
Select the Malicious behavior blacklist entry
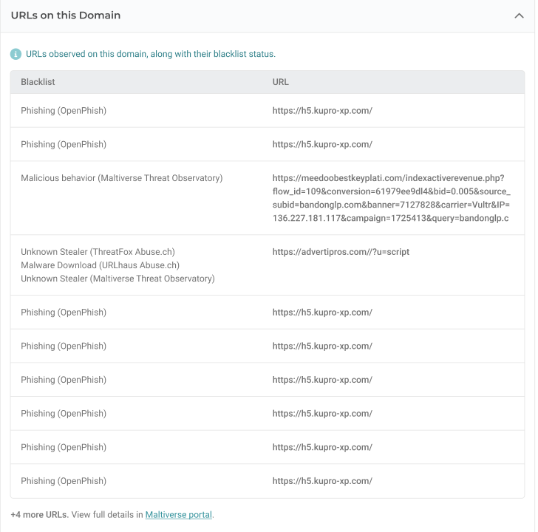pyautogui.click(x=121, y=178)
